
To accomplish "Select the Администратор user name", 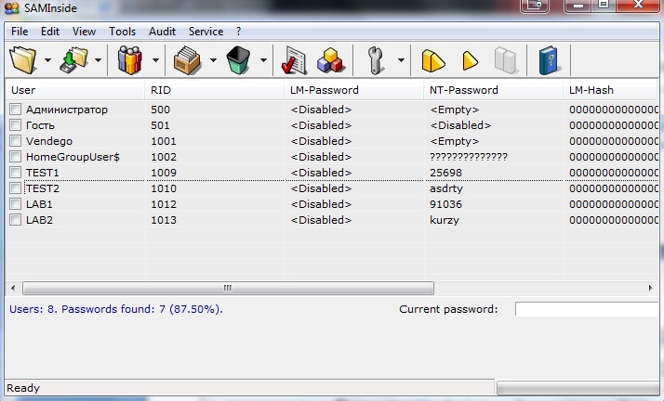I will [x=67, y=110].
